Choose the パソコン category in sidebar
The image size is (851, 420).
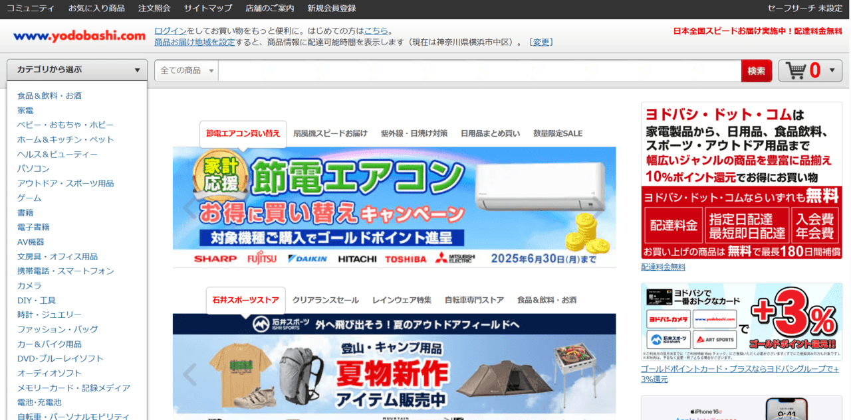(x=33, y=169)
